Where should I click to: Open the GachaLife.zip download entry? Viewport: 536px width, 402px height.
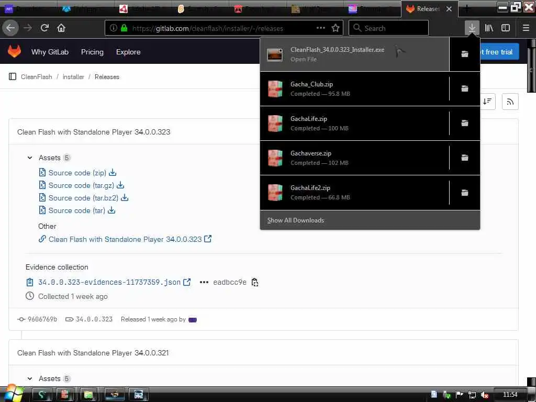[x=355, y=123]
